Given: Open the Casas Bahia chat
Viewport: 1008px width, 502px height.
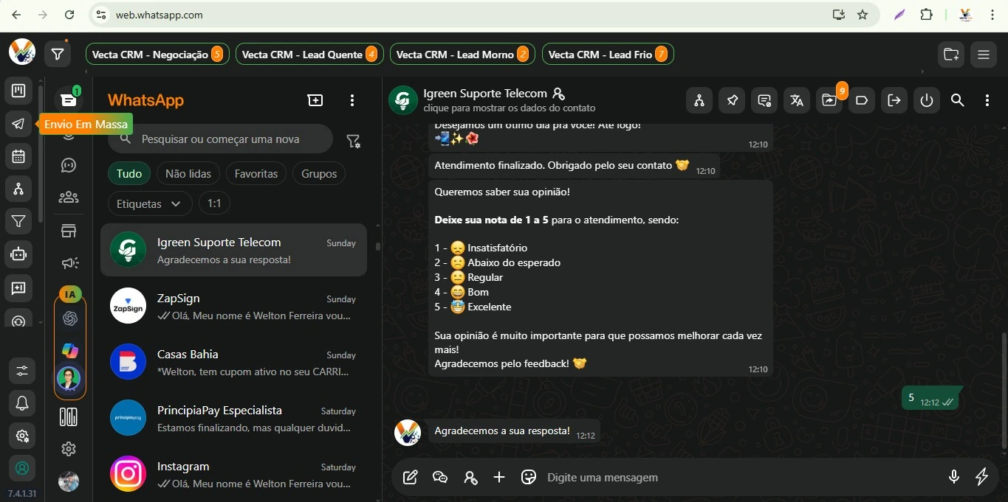Looking at the screenshot, I should tap(233, 362).
